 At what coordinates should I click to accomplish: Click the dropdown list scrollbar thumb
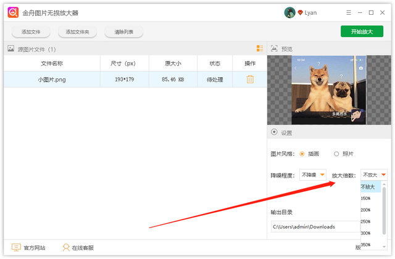pos(384,211)
